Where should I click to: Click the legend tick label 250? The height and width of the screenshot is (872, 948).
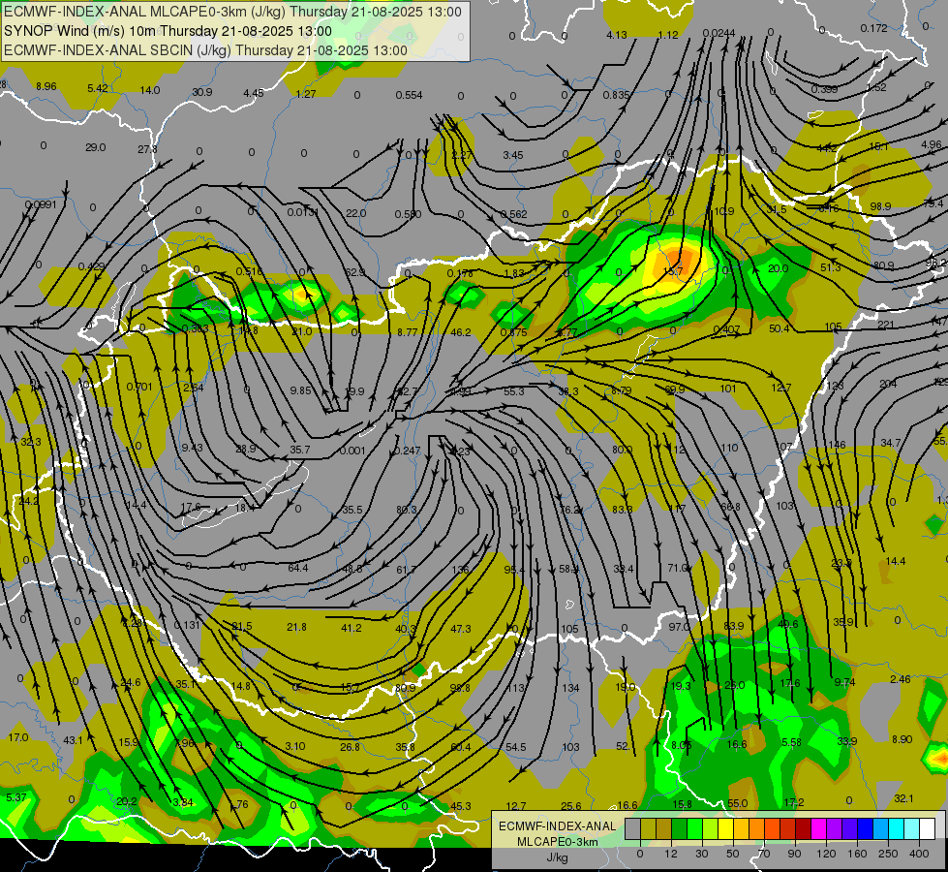(888, 854)
